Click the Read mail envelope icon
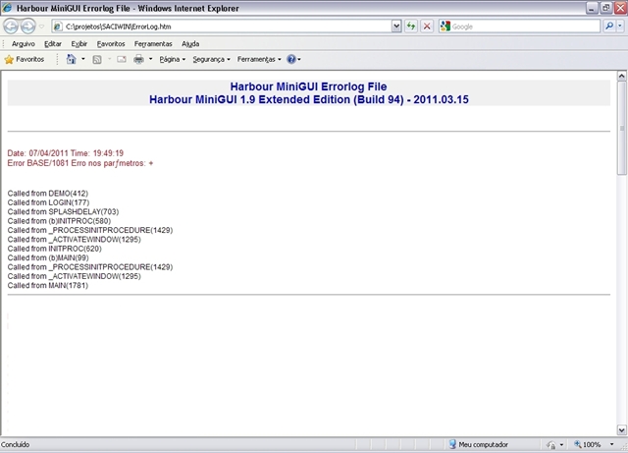 click(122, 59)
